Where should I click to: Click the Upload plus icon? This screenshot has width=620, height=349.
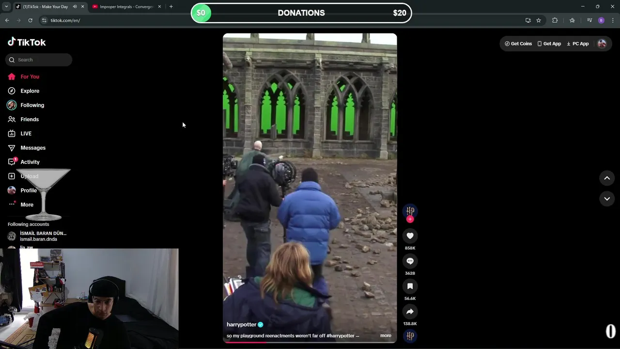[x=12, y=176]
